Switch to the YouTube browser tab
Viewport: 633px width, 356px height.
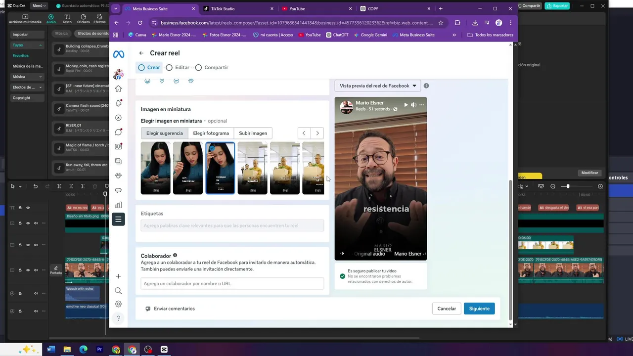pyautogui.click(x=317, y=8)
